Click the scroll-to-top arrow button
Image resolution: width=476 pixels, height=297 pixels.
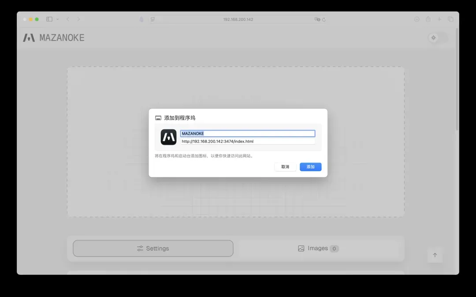coord(435,255)
